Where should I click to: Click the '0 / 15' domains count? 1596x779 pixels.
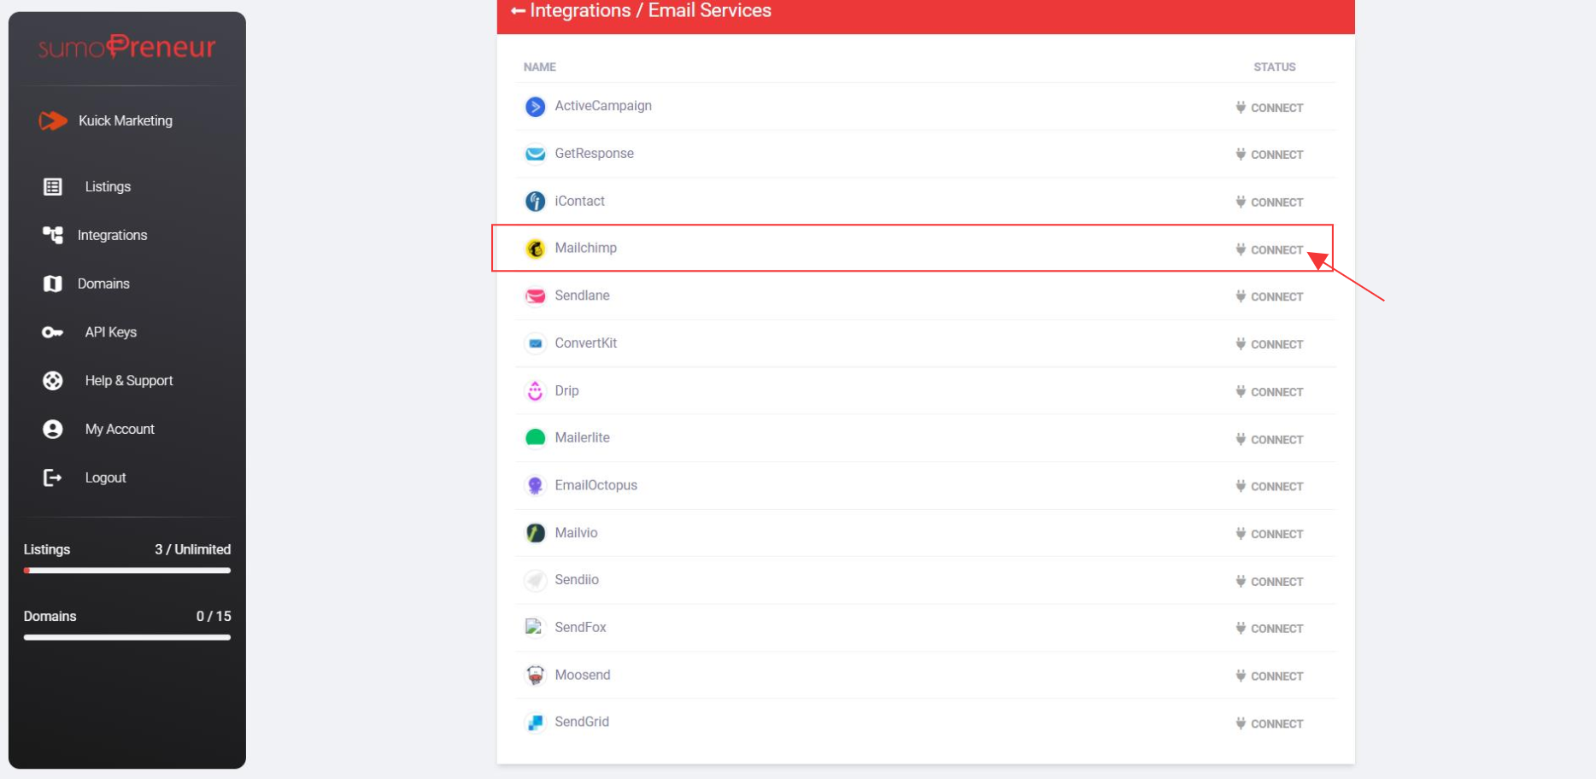coord(214,617)
